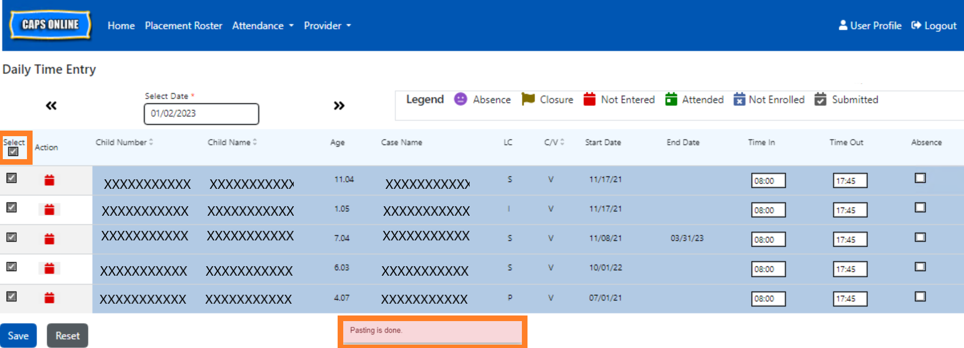Edit Time Out for 11/08/21 row
Image resolution: width=964 pixels, height=348 pixels.
(x=850, y=239)
